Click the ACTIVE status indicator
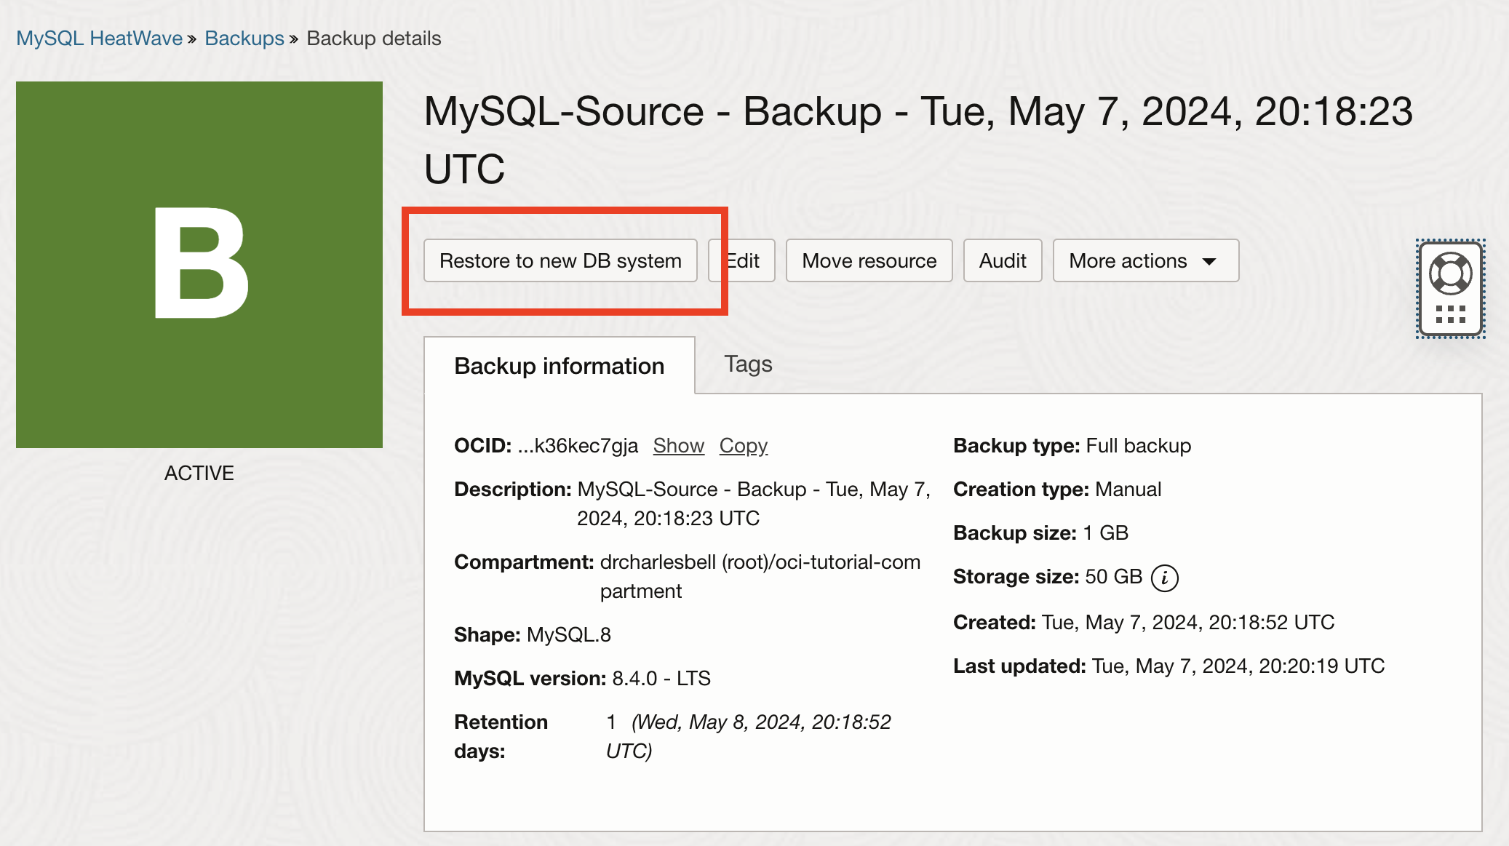 pos(199,473)
